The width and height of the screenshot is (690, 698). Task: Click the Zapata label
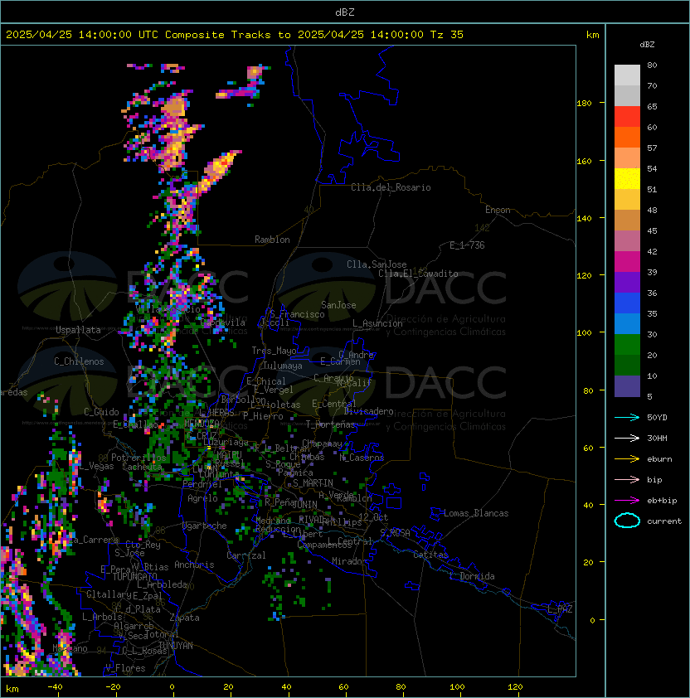point(184,618)
